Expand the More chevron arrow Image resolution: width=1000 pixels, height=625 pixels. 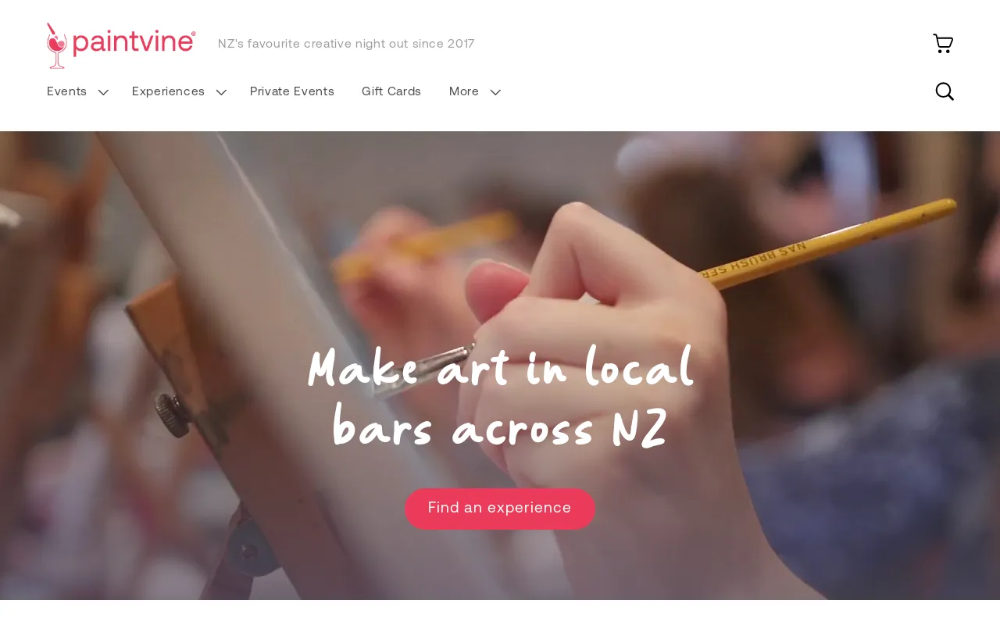(x=495, y=92)
